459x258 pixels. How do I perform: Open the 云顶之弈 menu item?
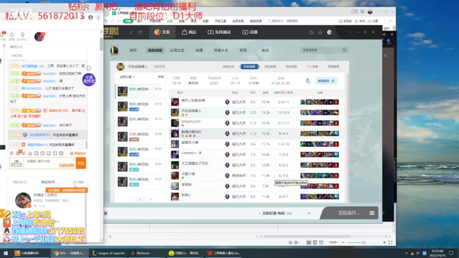pyautogui.click(x=177, y=50)
